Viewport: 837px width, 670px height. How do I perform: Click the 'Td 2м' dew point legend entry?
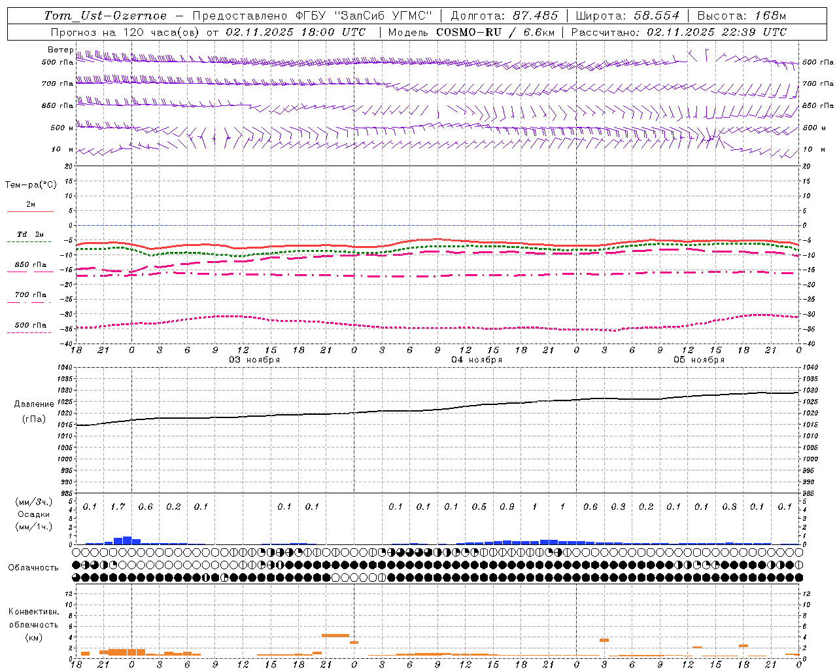tap(30, 234)
